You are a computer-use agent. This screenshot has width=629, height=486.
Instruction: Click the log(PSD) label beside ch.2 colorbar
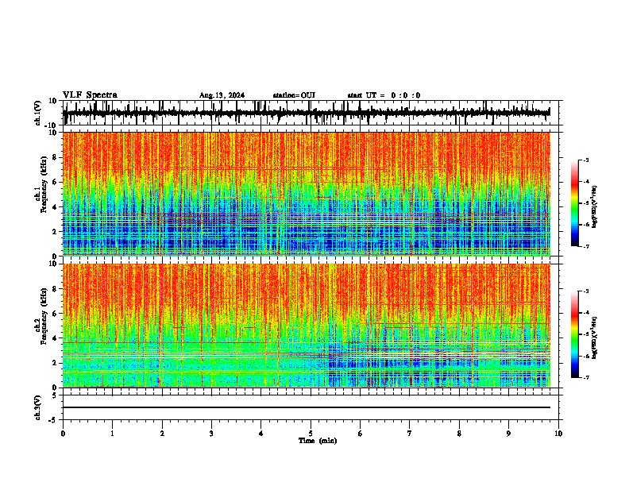(595, 338)
